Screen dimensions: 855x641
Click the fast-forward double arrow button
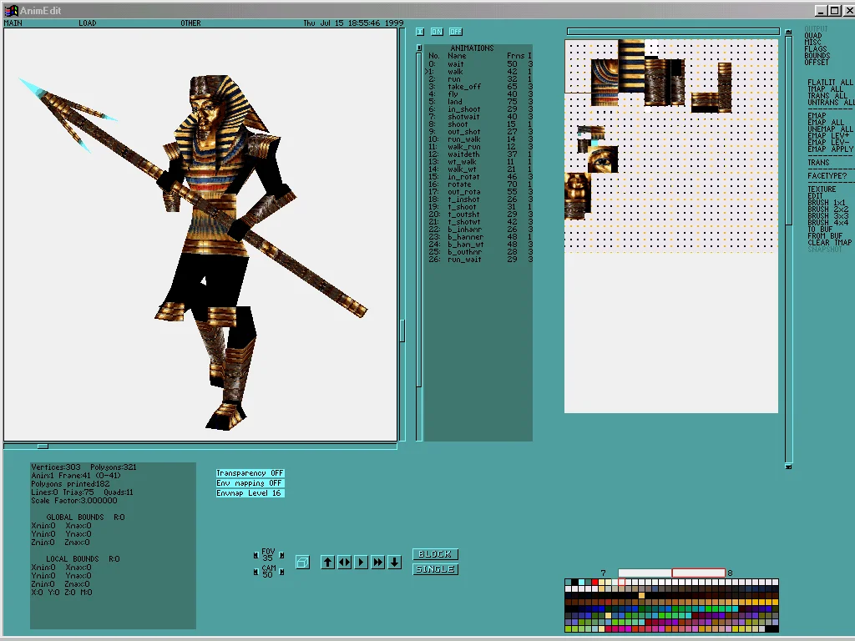click(378, 562)
